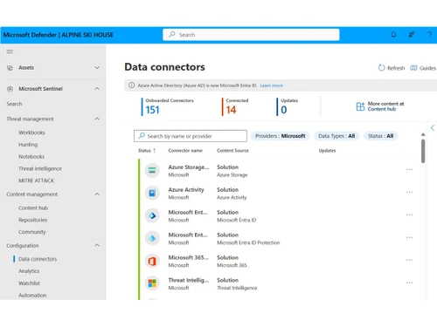Open the community people icon in header
The image size is (437, 327).
(x=412, y=35)
